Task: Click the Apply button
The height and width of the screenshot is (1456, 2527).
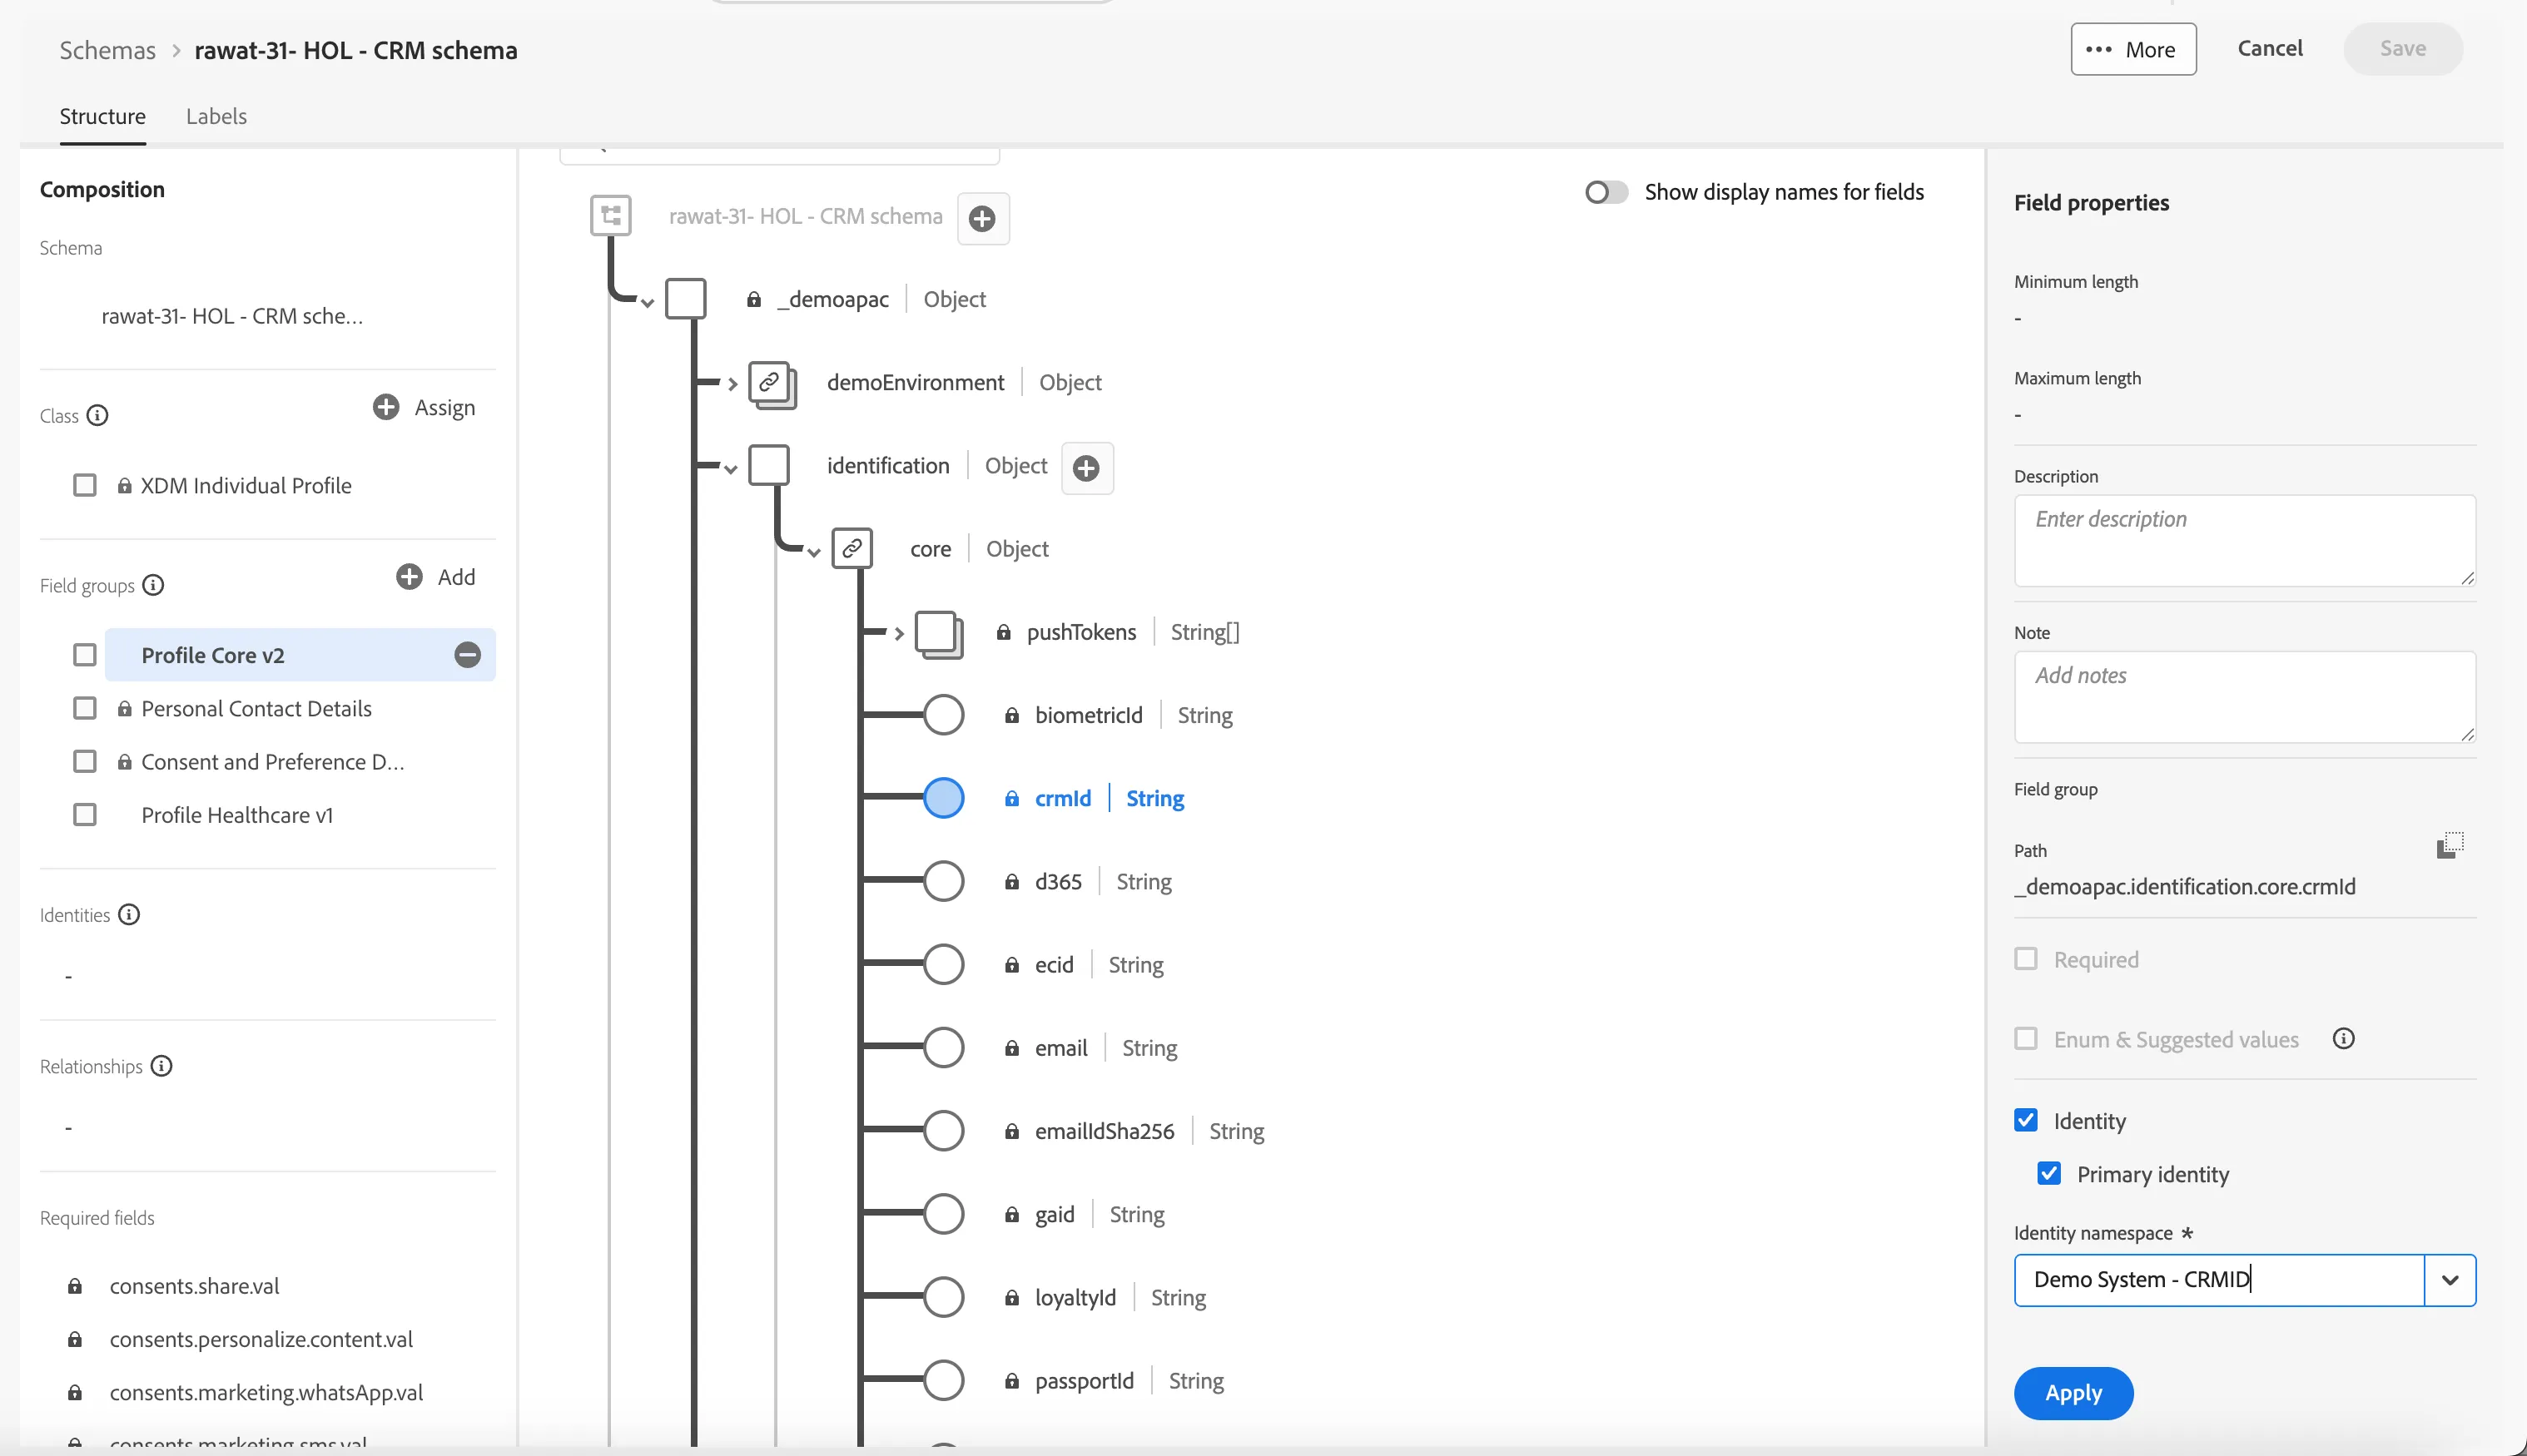Action: coord(2073,1393)
